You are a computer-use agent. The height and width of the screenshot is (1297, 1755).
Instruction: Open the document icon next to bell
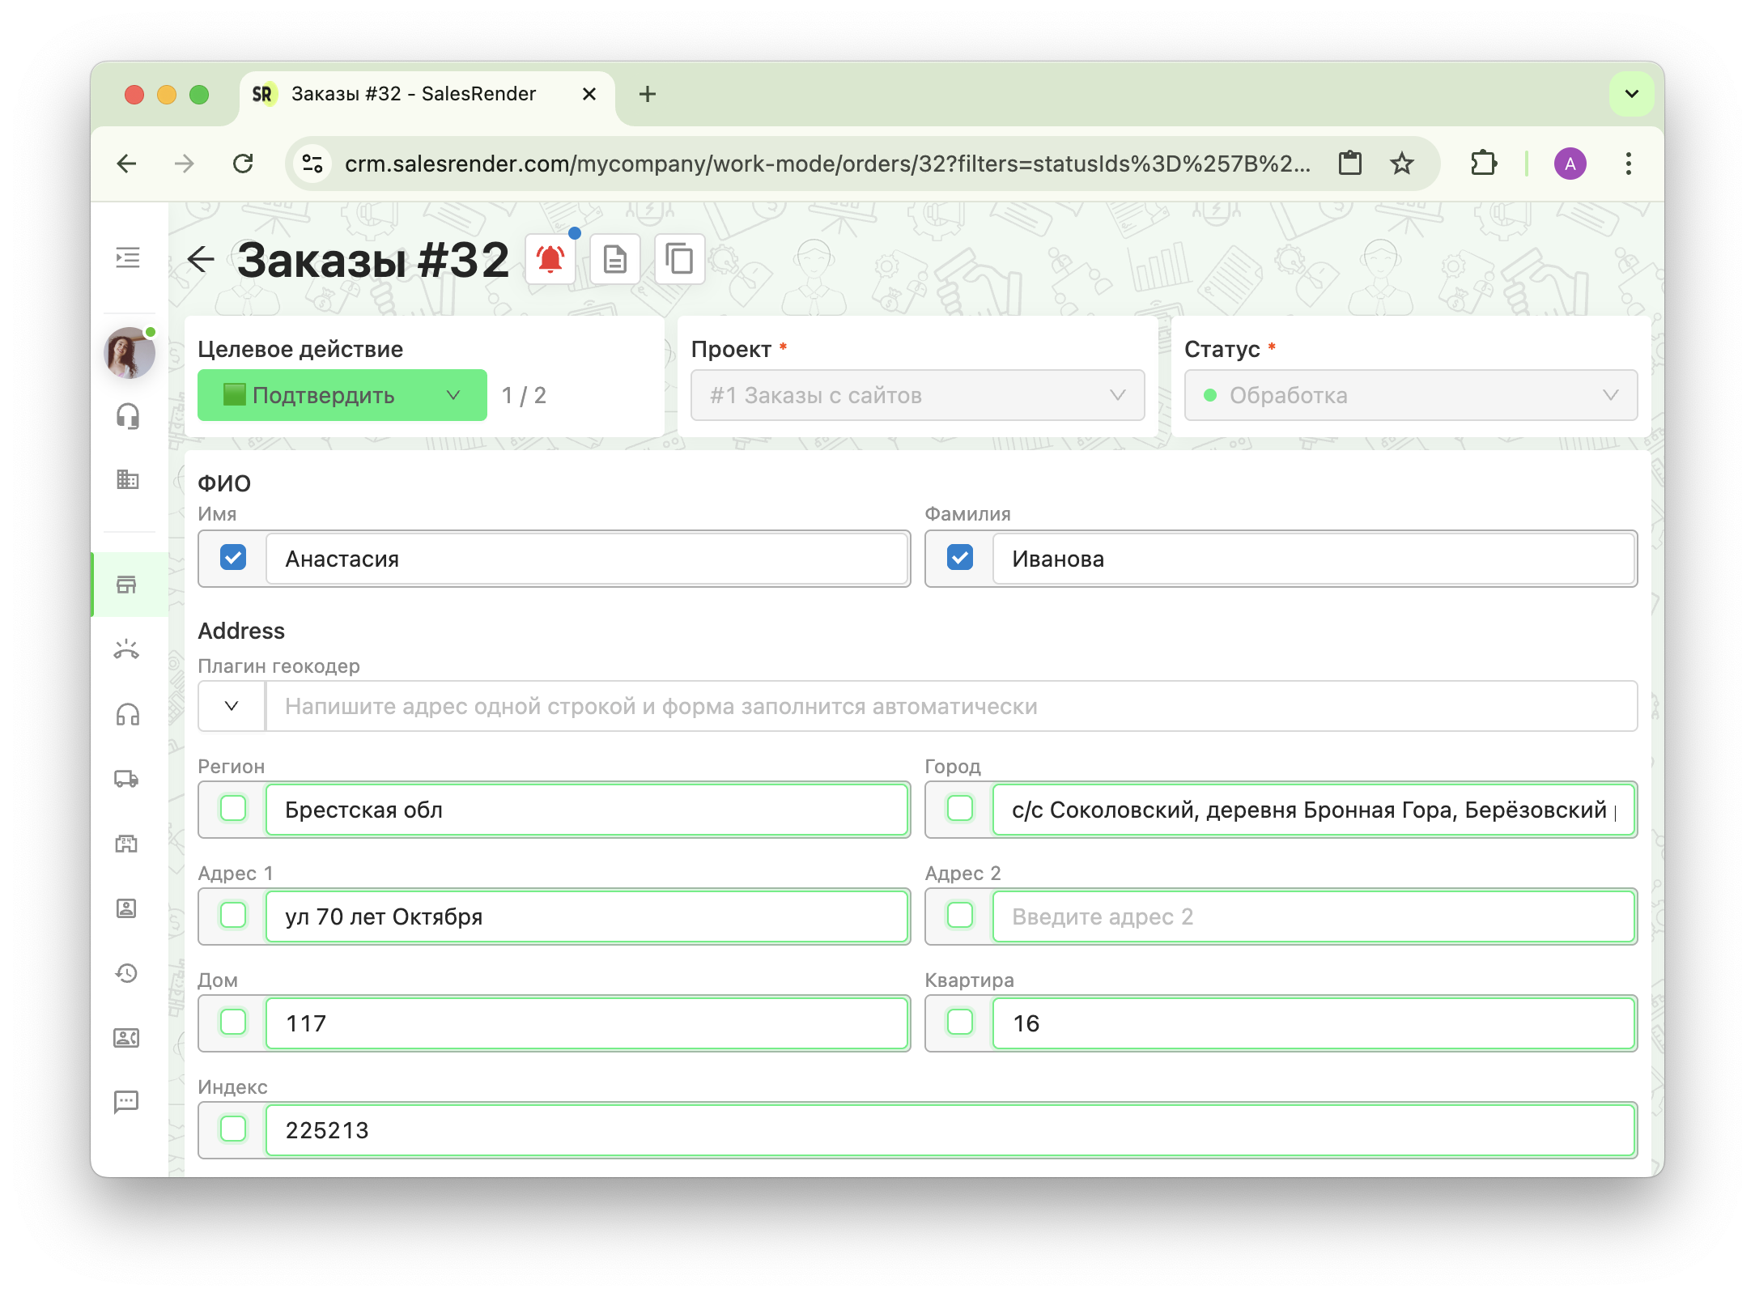click(x=615, y=259)
